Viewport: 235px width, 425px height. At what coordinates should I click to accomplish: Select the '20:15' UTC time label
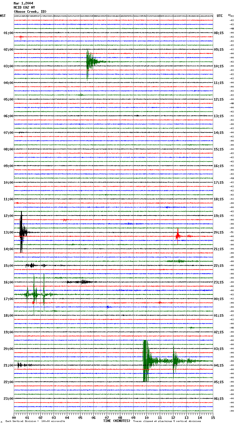click(219, 232)
